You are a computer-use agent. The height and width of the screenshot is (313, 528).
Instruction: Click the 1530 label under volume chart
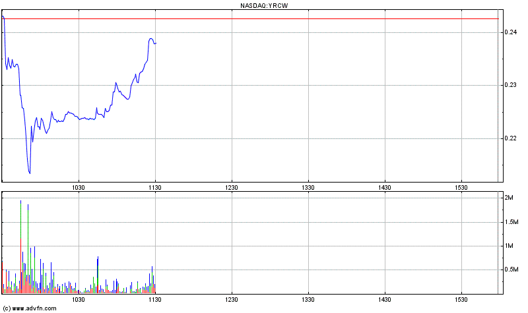pos(461,300)
